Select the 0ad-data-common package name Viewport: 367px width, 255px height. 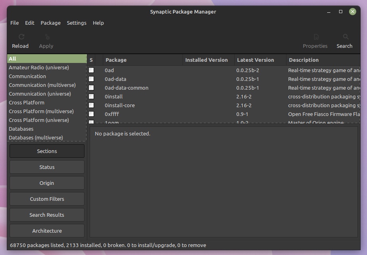coord(127,88)
